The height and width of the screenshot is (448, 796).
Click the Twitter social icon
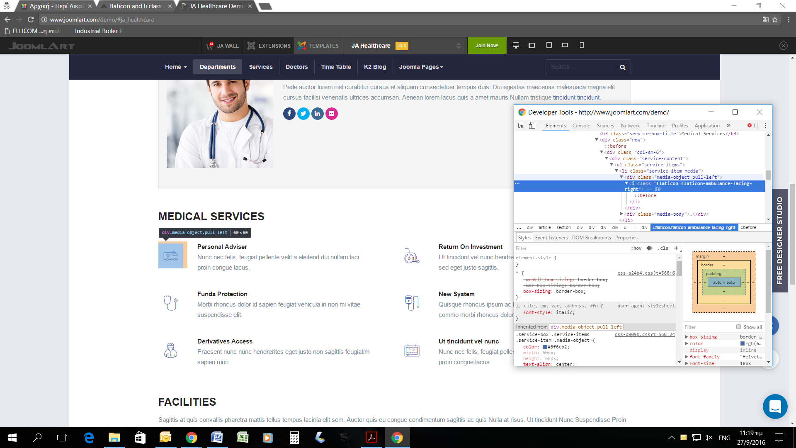tap(303, 114)
